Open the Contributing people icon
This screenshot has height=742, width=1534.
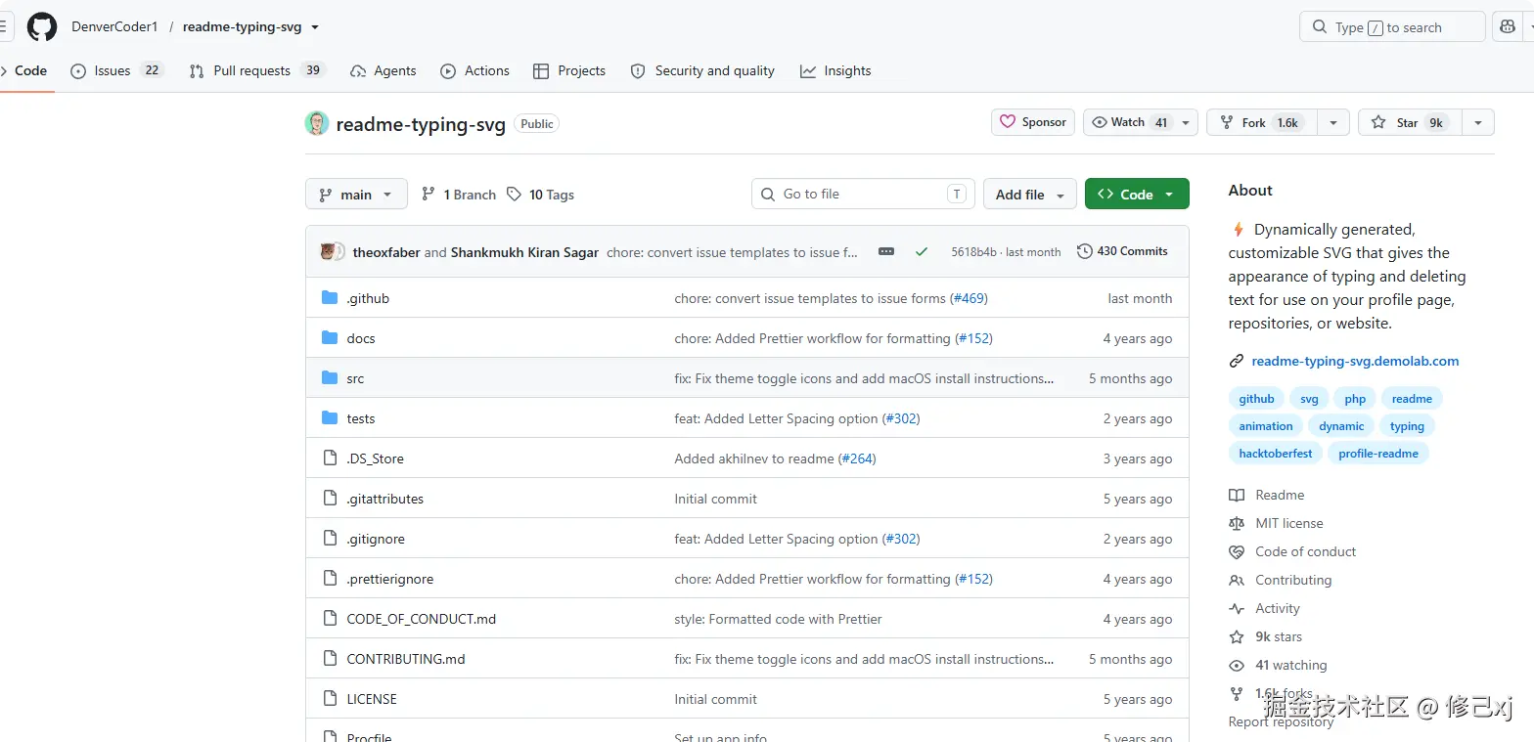click(1237, 581)
